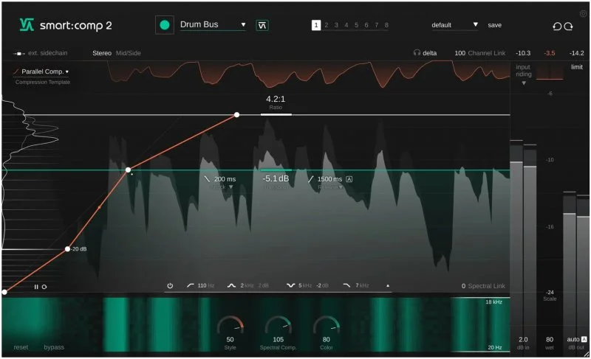The height and width of the screenshot is (359, 591).
Task: Pause the level display
Action: click(36, 287)
